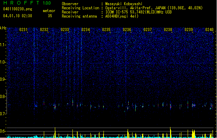The width and height of the screenshot is (217, 138).
Task: Click the 0.7 kHz frequency axis label
Action: pyautogui.click(x=3, y=114)
